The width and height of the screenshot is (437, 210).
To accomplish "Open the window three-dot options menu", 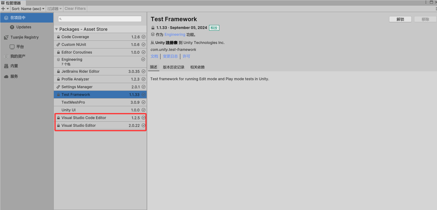I will click(x=426, y=2).
